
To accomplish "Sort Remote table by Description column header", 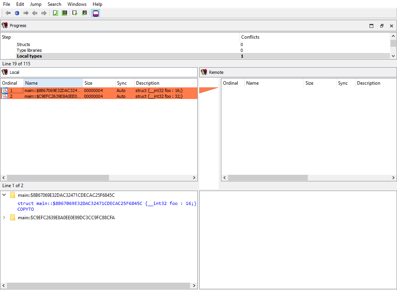I will (x=368, y=83).
